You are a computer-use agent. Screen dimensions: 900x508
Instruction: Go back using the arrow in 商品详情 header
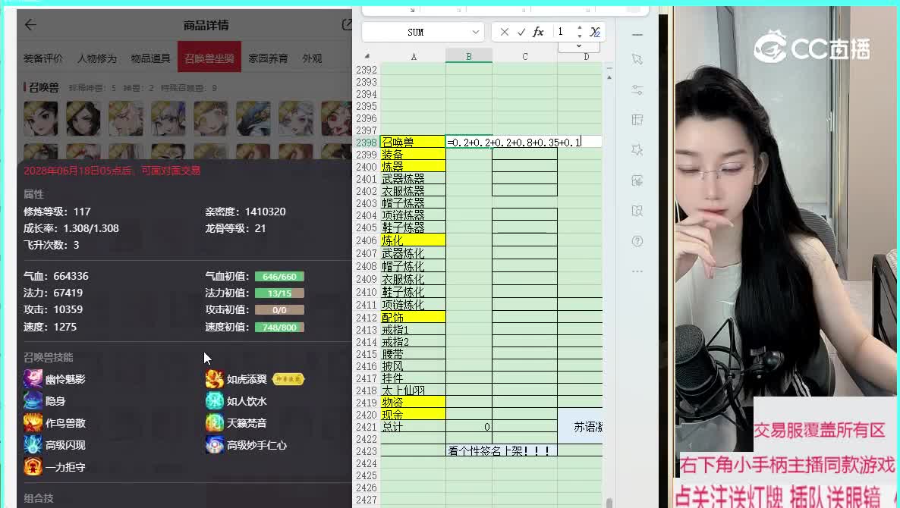(x=30, y=25)
